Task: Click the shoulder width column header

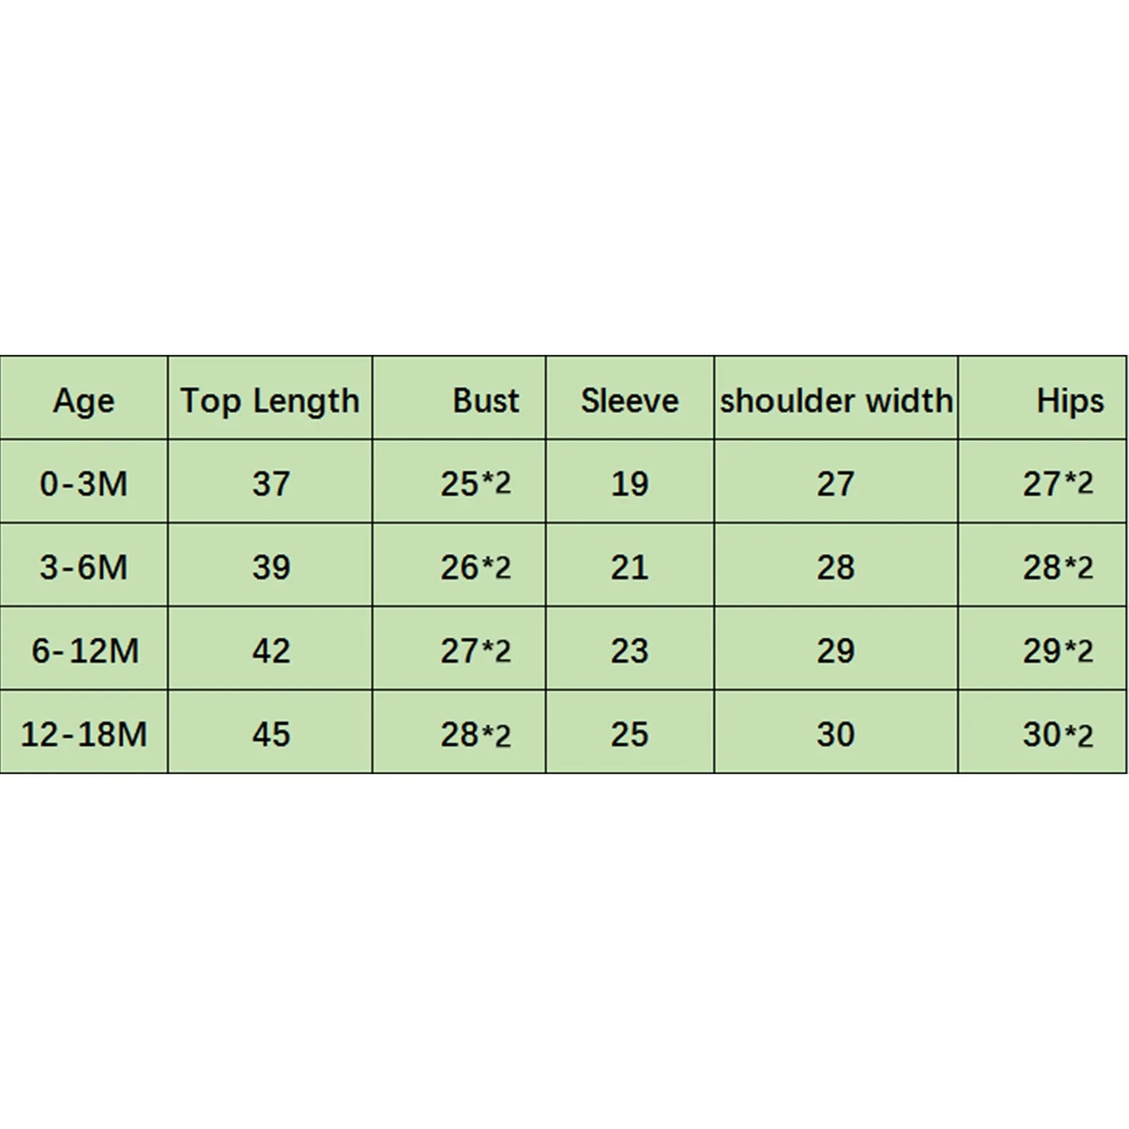Action: pos(836,401)
